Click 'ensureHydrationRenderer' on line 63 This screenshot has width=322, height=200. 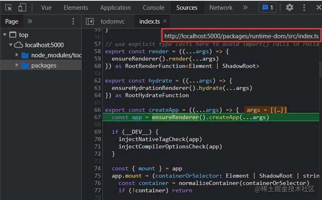pos(150,88)
